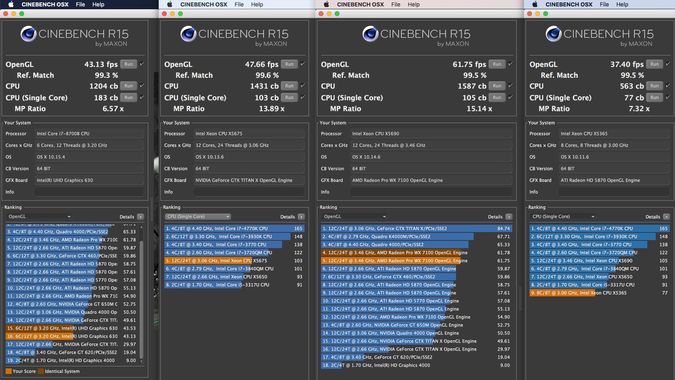Click the Apple logo in fourth window's menu bar
The height and width of the screenshot is (380, 675).
pyautogui.click(x=535, y=4)
